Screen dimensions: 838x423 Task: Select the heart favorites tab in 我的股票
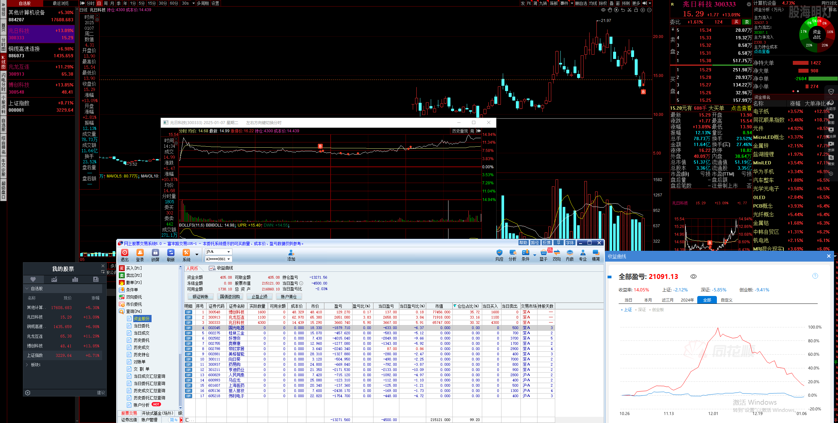33,279
